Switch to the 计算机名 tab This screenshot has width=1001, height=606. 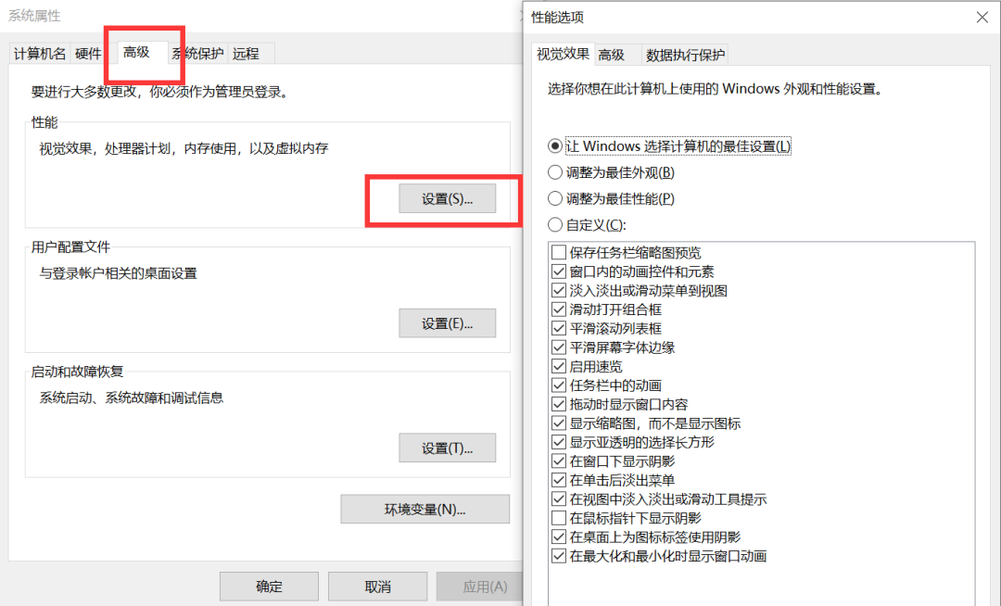click(x=40, y=54)
